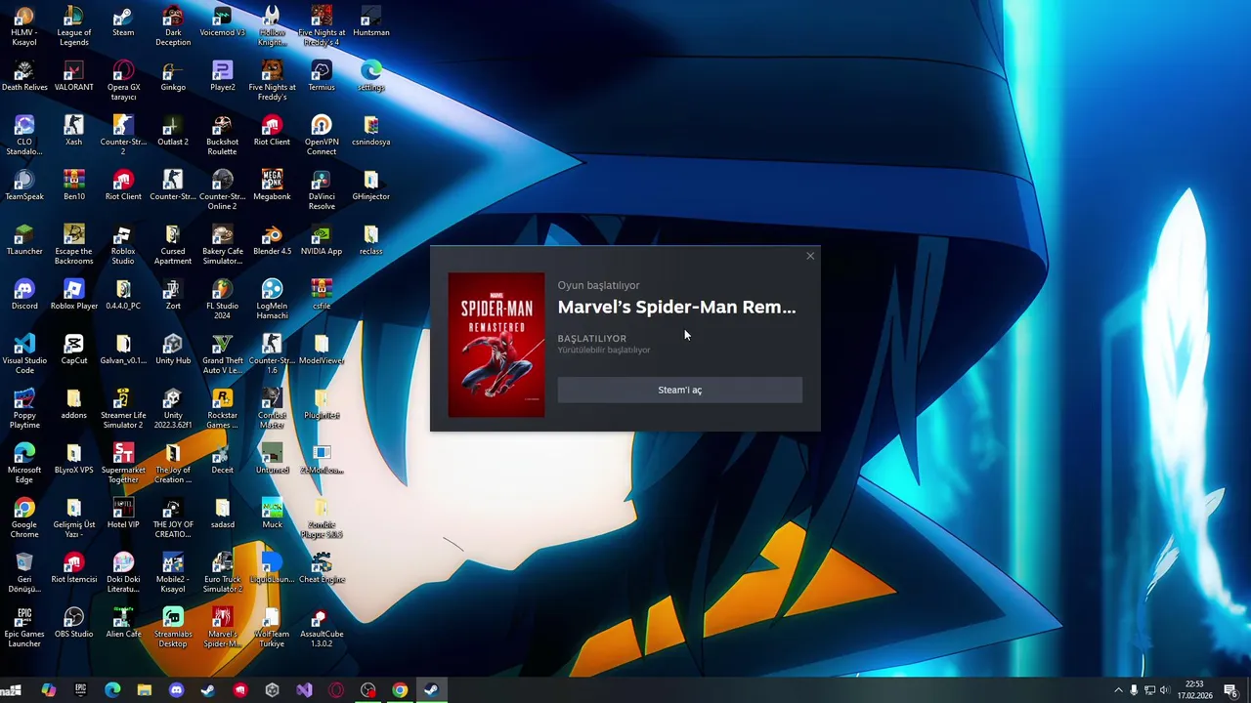Select the Discord desktop shortcut
This screenshot has height=703, width=1251.
coord(24,295)
